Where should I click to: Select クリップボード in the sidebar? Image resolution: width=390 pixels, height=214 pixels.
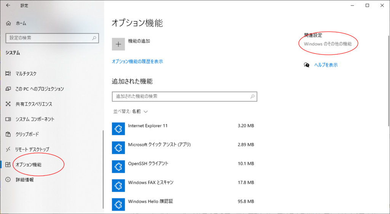27,134
